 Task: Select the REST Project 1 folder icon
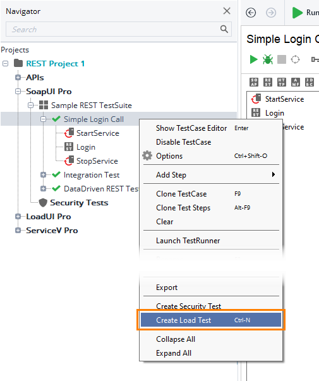click(x=18, y=63)
